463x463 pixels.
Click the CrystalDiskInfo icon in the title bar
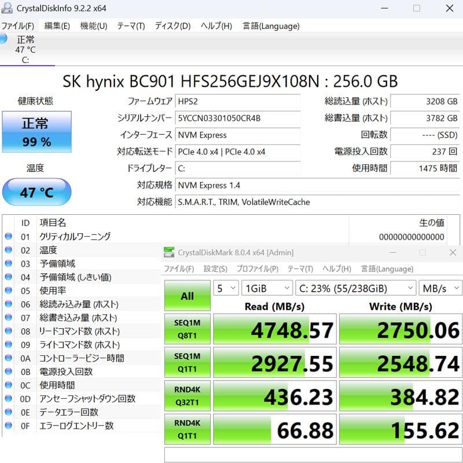(8, 8)
